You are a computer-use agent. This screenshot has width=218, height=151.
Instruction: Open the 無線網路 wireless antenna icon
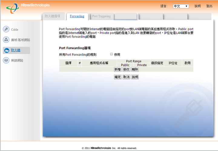click(x=6, y=60)
